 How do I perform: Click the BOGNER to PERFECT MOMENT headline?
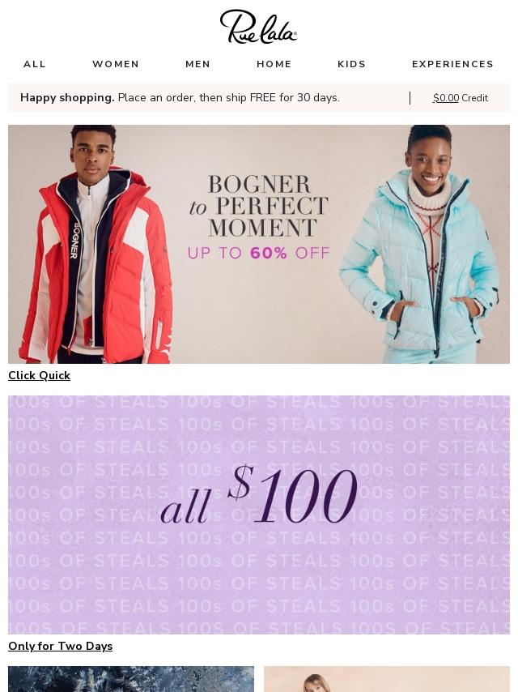(x=259, y=206)
